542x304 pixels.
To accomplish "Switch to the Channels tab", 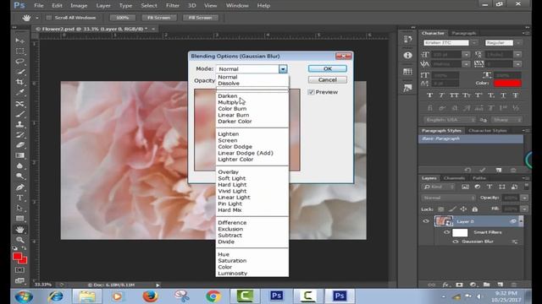I will tap(454, 178).
